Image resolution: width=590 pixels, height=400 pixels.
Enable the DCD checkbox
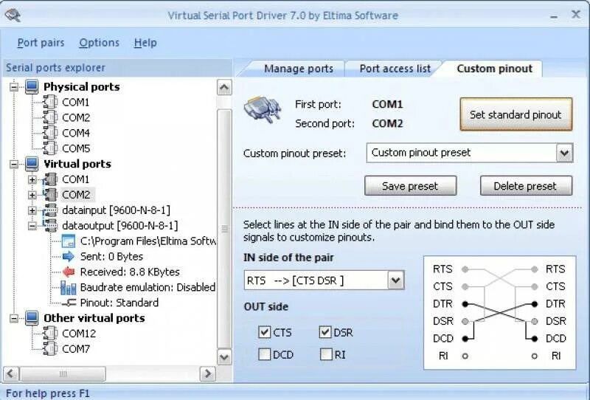265,354
